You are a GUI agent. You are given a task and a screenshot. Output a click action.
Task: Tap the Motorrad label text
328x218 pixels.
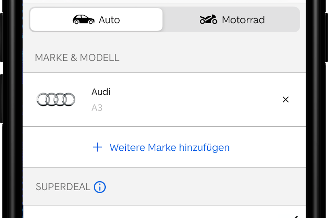[x=243, y=20]
